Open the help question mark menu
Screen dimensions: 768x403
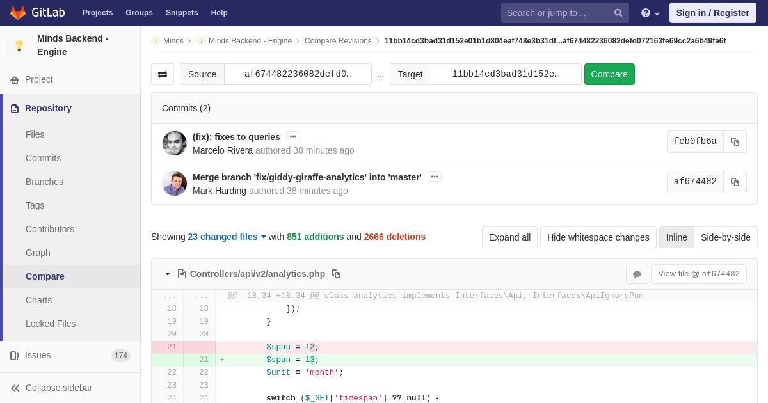point(650,13)
